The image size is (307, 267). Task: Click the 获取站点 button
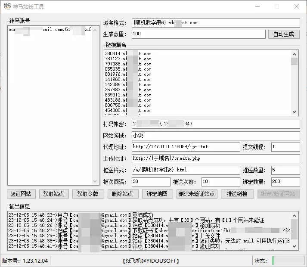[x=54, y=194]
